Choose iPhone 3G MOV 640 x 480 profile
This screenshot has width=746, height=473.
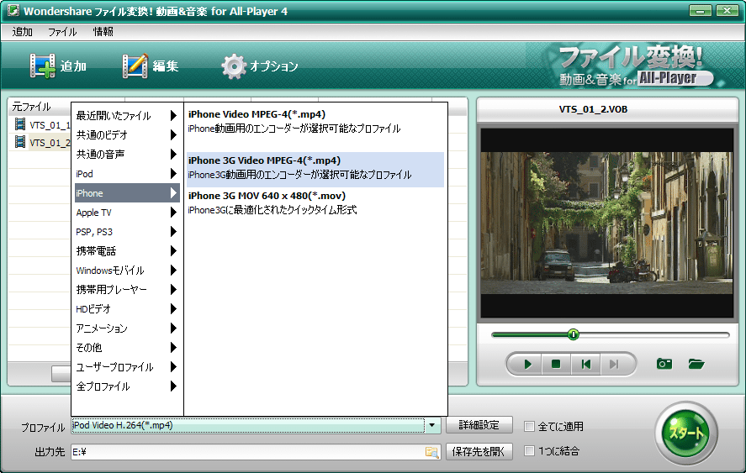pos(315,203)
